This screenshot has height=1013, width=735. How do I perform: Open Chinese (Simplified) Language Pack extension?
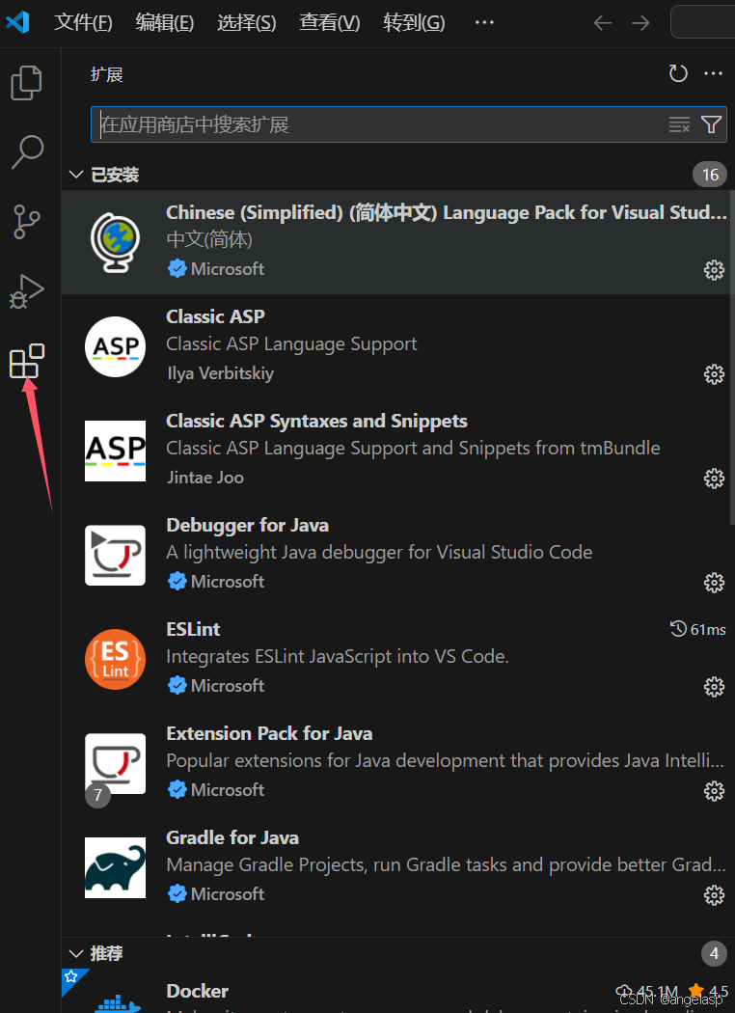(x=447, y=212)
